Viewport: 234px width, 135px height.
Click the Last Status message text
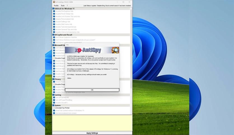[x=107, y=6]
